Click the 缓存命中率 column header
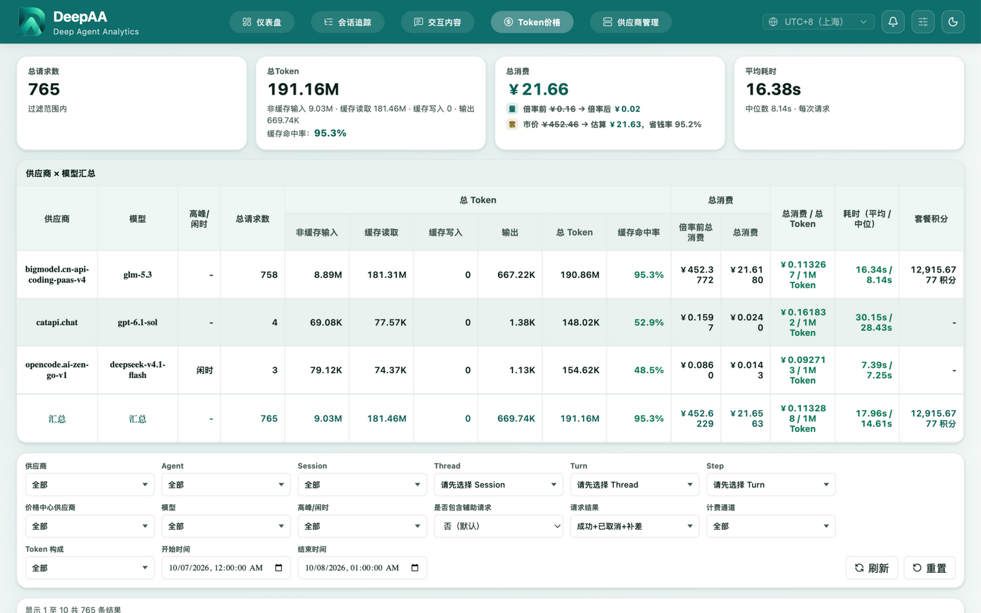Image resolution: width=981 pixels, height=613 pixels. tap(639, 232)
